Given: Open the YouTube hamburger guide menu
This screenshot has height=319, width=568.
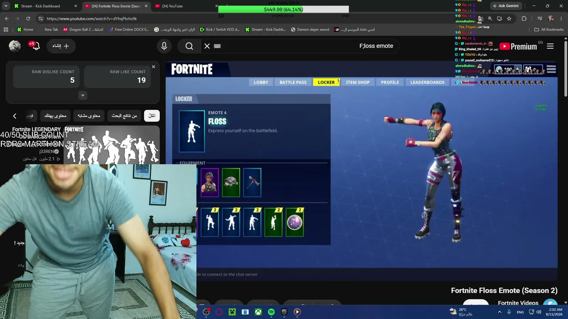Looking at the screenshot, I should coord(550,46).
